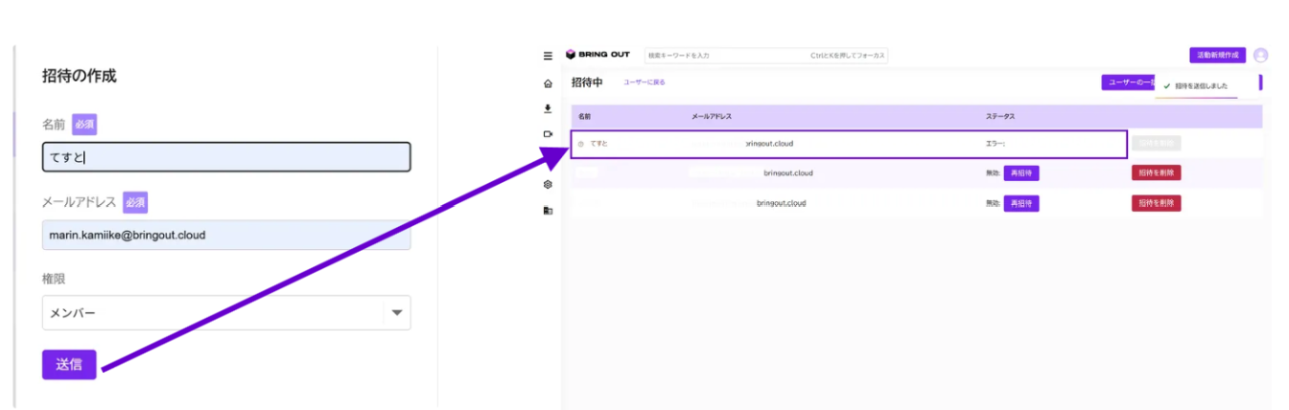Follow the ユーザーに戻る link
Image resolution: width=1289 pixels, height=410 pixels.
644,82
